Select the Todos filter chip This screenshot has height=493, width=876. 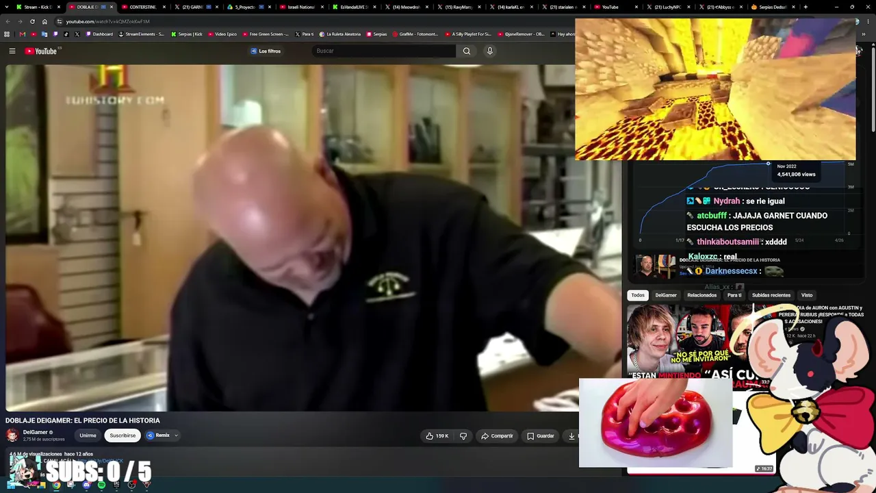click(x=638, y=295)
